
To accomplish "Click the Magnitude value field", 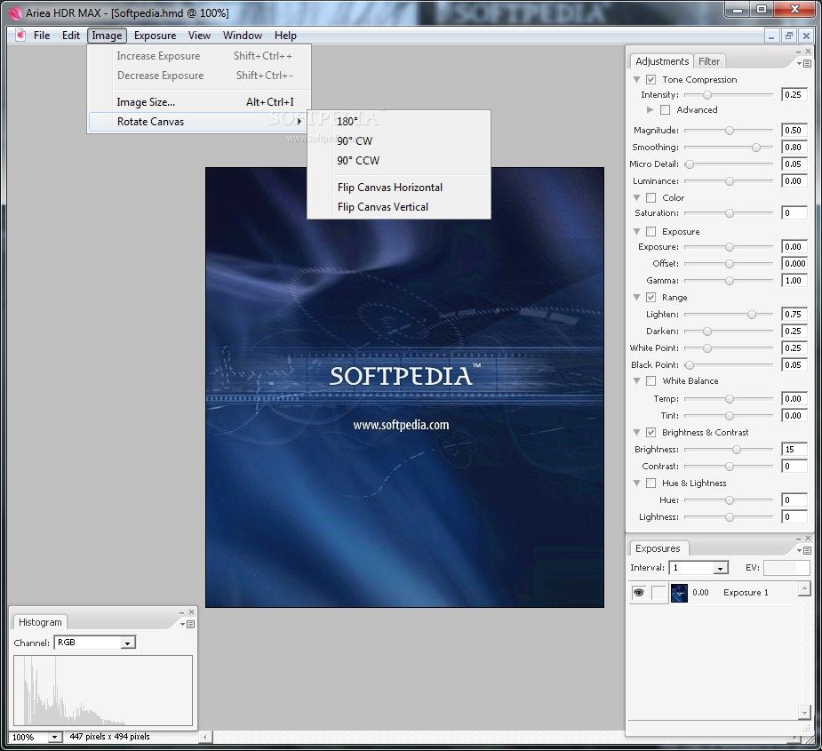I will click(x=794, y=130).
